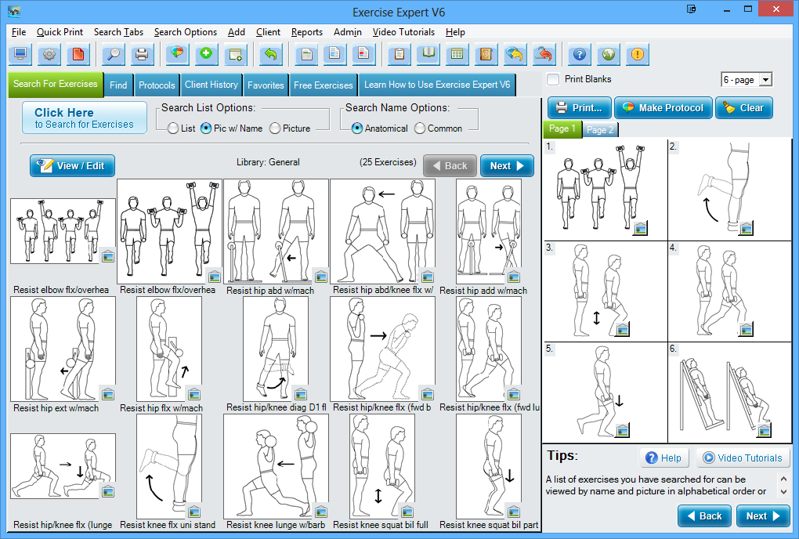The width and height of the screenshot is (799, 539).
Task: Open the 6-page layout dropdown
Action: pos(765,79)
